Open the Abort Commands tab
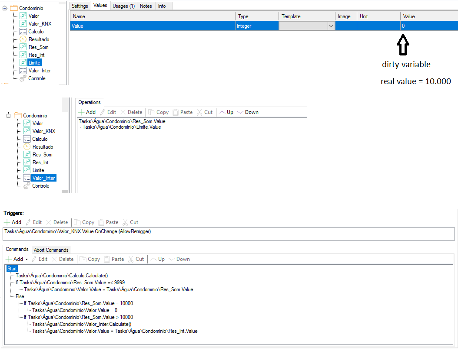This screenshot has width=458, height=351. coord(51,250)
